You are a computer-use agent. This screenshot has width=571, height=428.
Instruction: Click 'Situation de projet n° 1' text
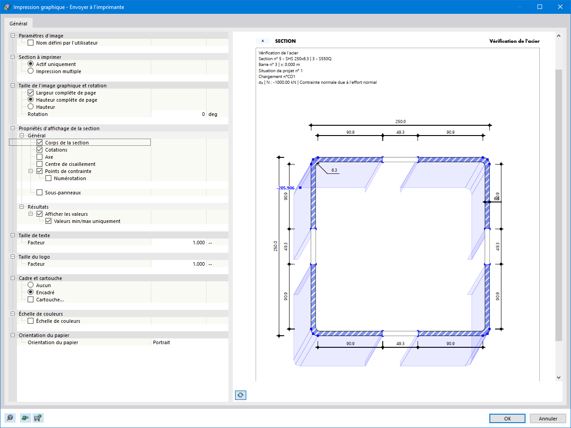tap(281, 71)
